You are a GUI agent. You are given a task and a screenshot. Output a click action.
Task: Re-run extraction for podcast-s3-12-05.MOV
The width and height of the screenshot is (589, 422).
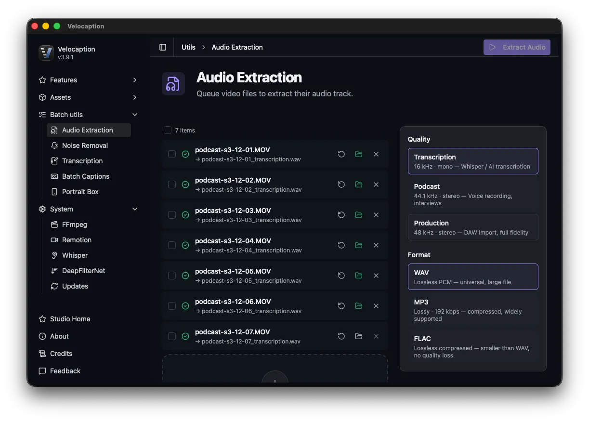(341, 276)
